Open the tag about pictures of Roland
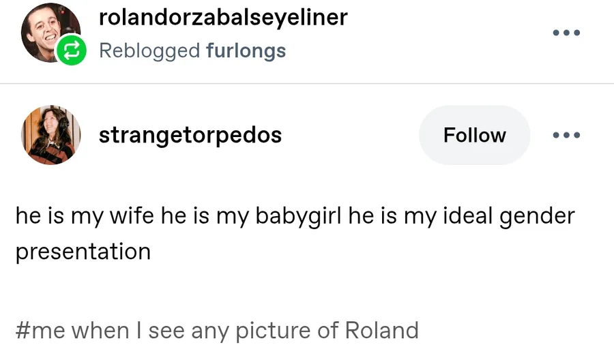The height and width of the screenshot is (360, 614). pos(217,331)
